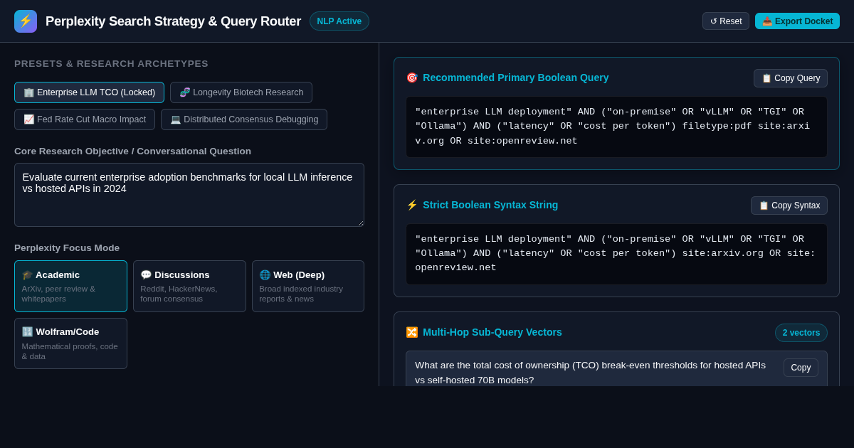Click the speech bubble icon on Discussions
This screenshot has height=448, width=854.
tap(146, 275)
